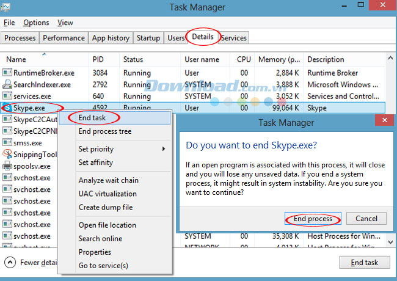Image resolution: width=397 pixels, height=281 pixels.
Task: Click the SkypeC2CPNI process icon
Action: (x=7, y=131)
